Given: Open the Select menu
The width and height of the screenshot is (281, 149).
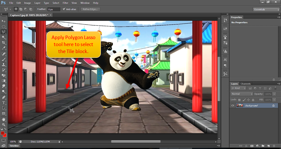Looking at the screenshot, I should click(56, 3).
